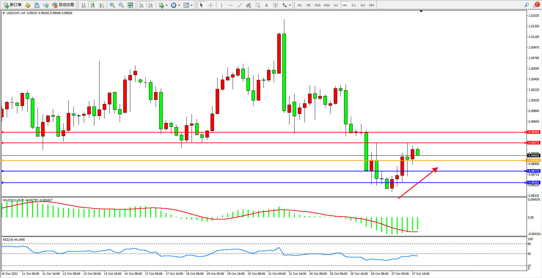
Task: Open the notifications chat bubble with badge
Action: pyautogui.click(x=536, y=5)
